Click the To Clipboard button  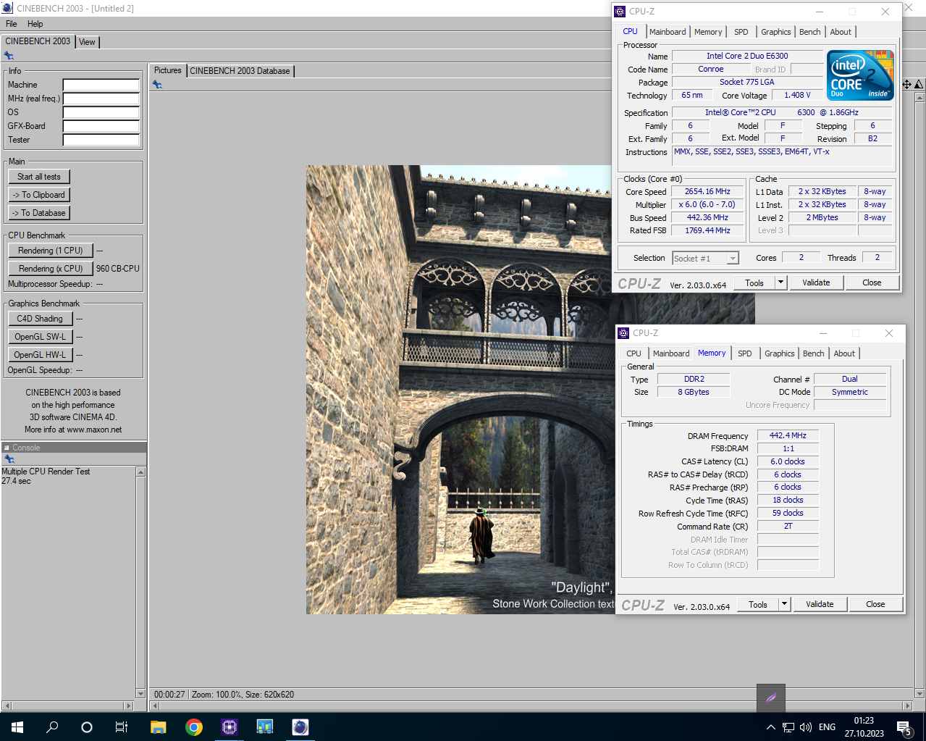pos(39,195)
